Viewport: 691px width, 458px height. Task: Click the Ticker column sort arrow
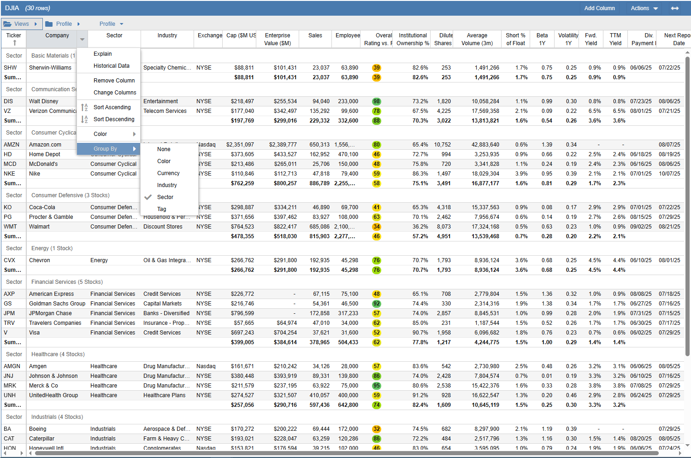(14, 43)
